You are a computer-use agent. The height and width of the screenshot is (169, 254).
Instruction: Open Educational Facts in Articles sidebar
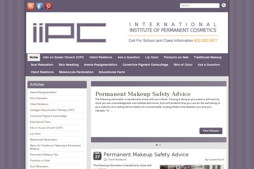click(40, 122)
